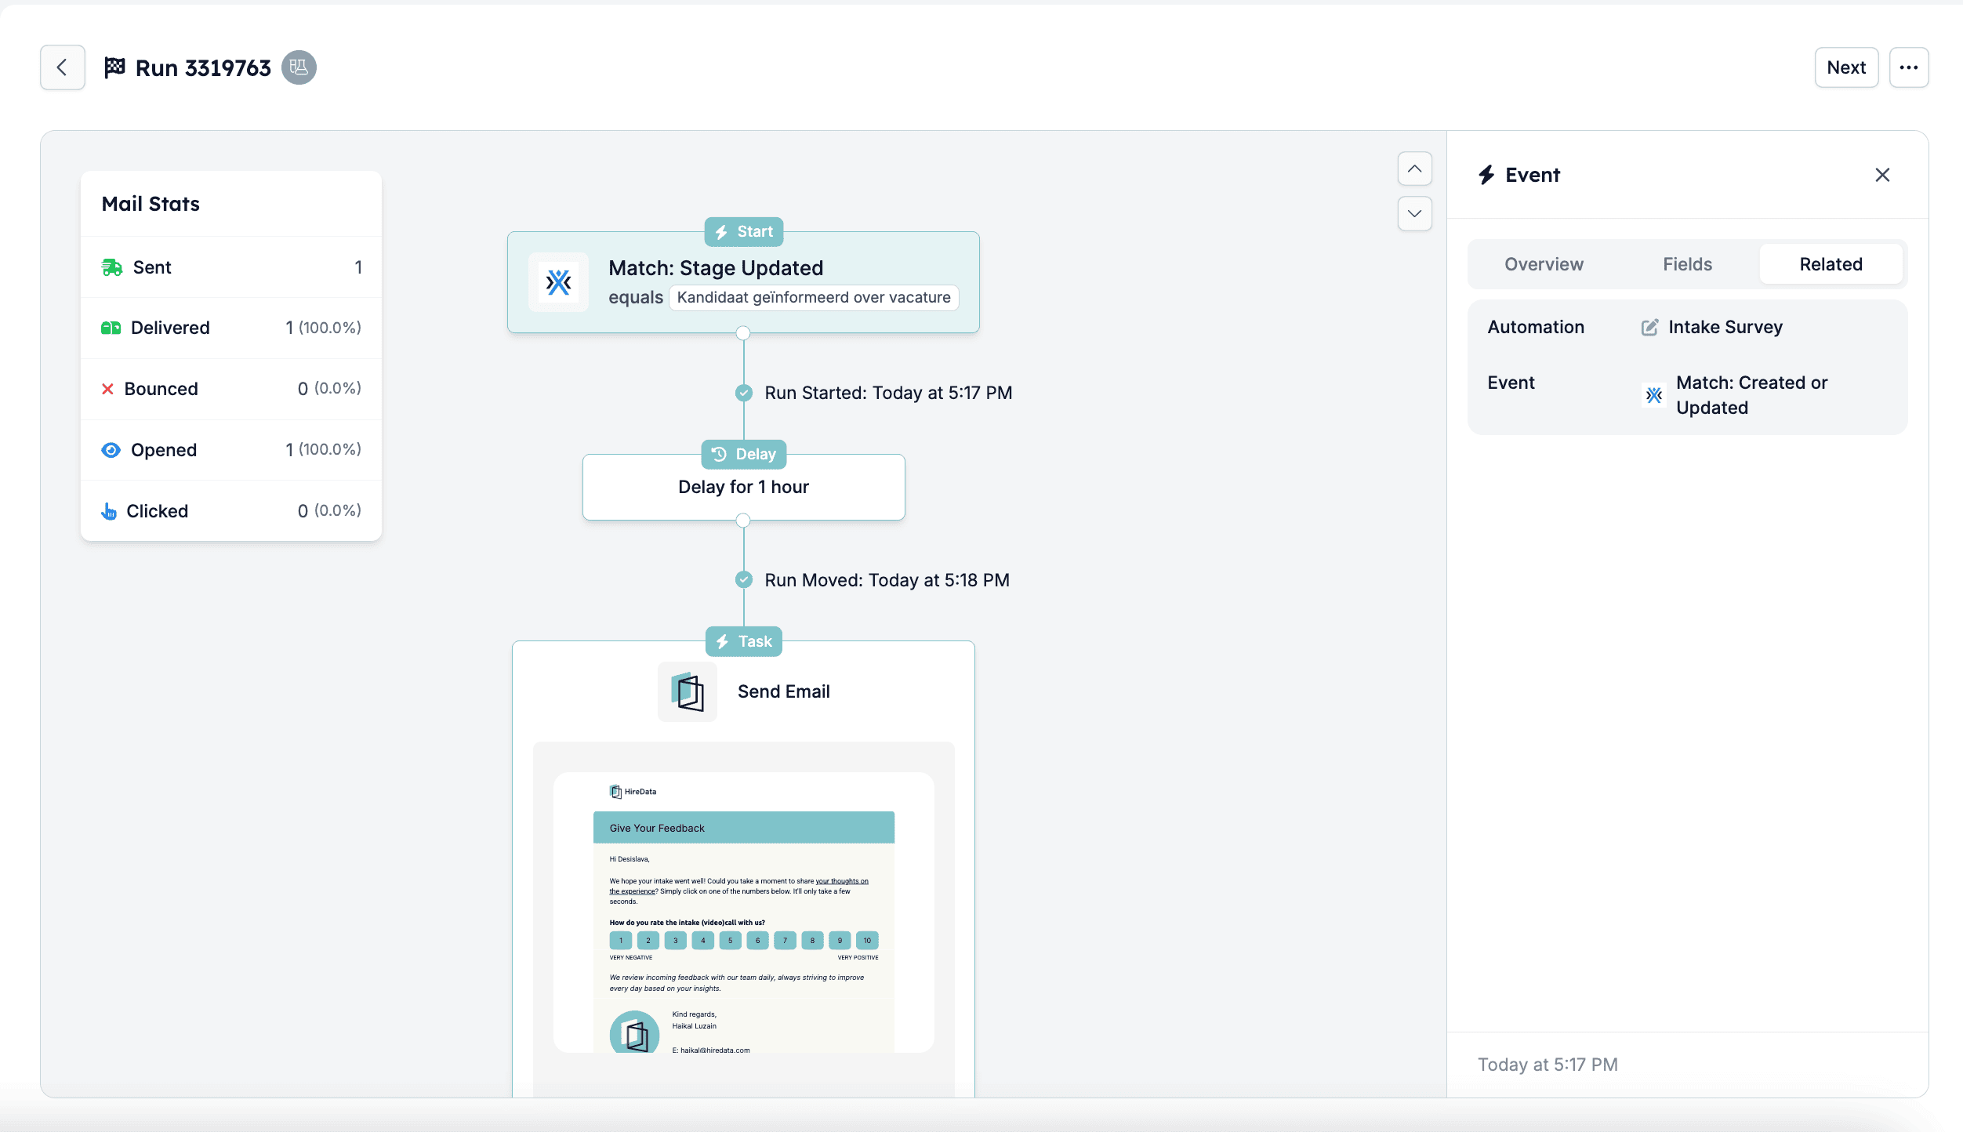Click the 'Run Moved: Today at 5:18 PM' text
This screenshot has height=1132, width=1963.
click(x=887, y=580)
